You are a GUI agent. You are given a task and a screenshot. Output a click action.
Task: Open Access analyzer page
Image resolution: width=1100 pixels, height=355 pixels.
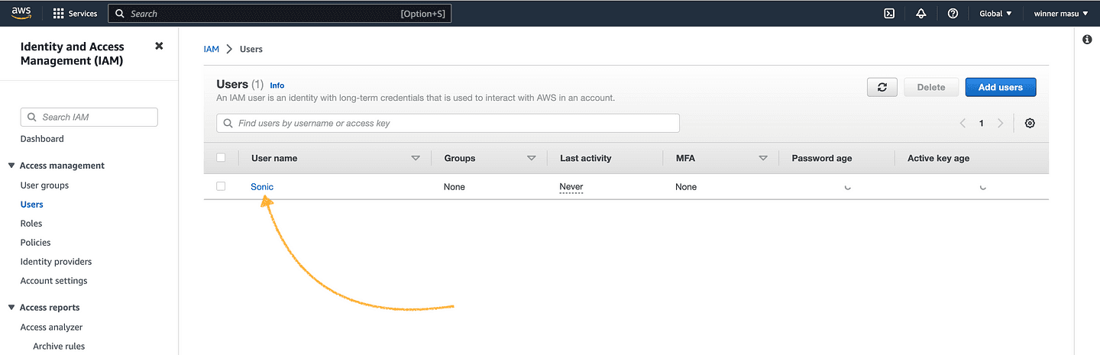tap(51, 328)
